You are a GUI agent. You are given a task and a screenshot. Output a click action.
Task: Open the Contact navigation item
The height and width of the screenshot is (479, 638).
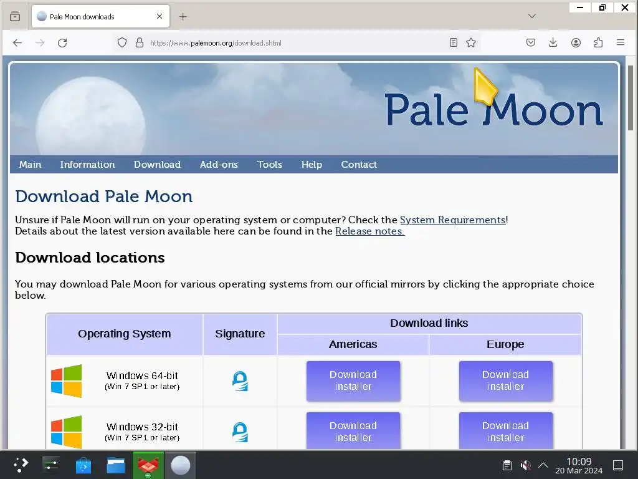(x=359, y=165)
